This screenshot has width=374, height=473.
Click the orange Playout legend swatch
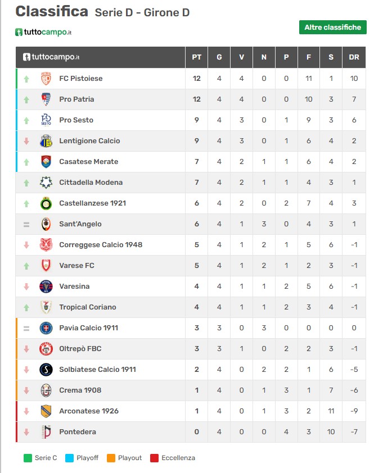pos(111,458)
